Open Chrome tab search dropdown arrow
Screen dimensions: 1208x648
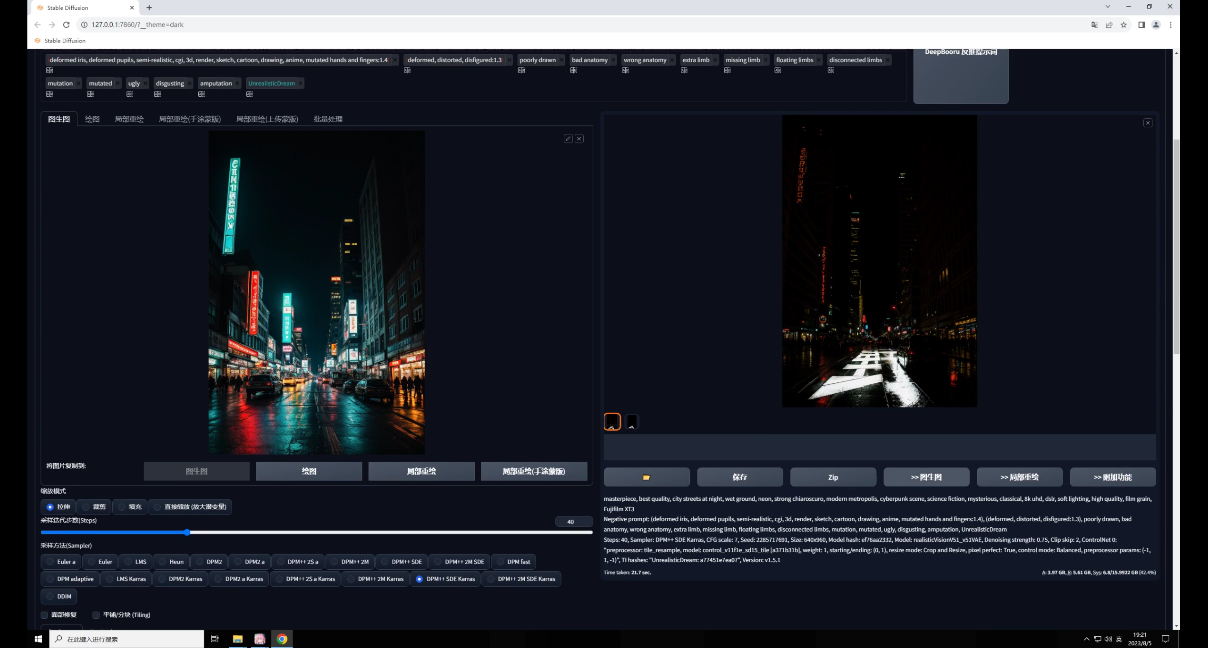(x=1107, y=7)
